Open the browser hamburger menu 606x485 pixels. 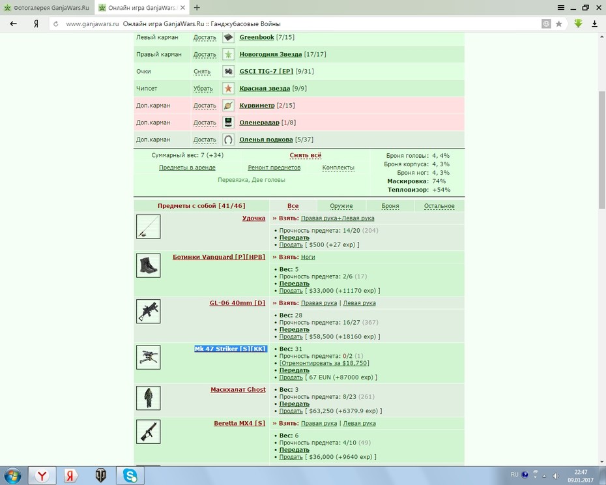tap(561, 8)
